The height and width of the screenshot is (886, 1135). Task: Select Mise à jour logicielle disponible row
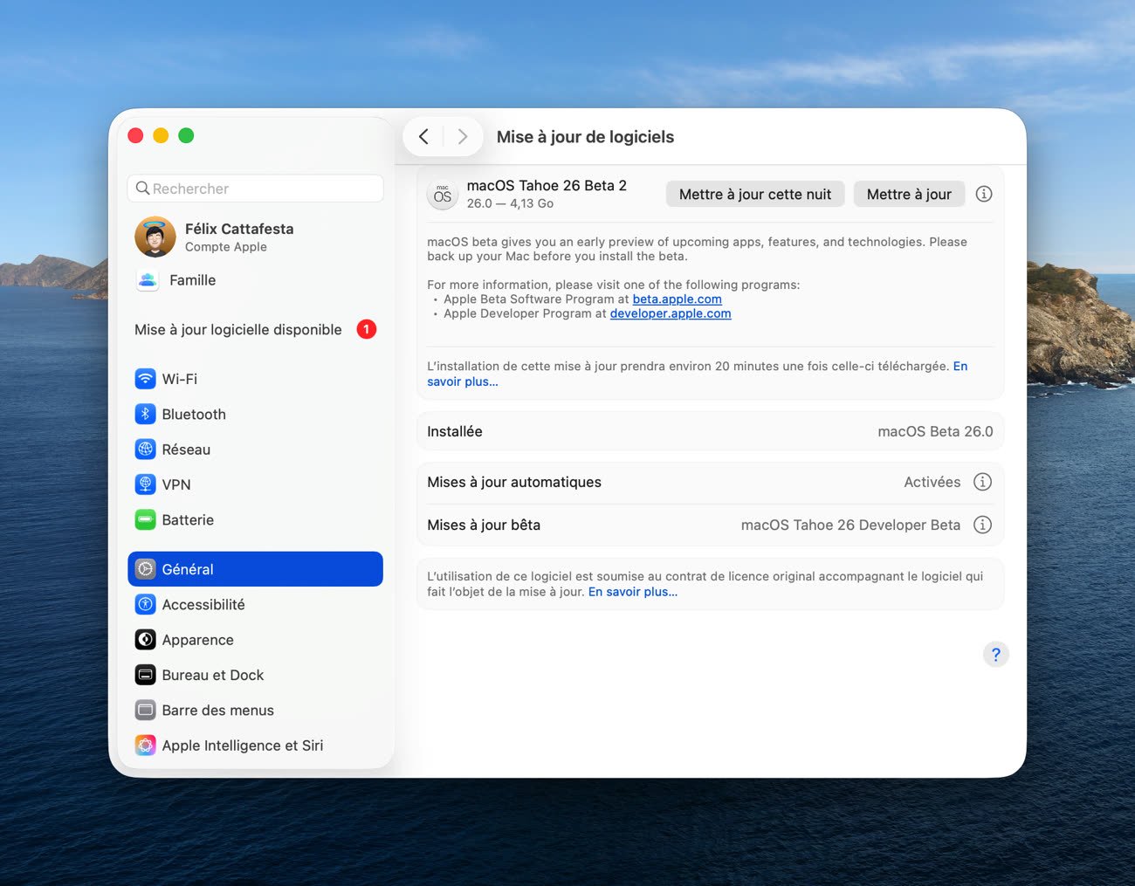point(255,329)
